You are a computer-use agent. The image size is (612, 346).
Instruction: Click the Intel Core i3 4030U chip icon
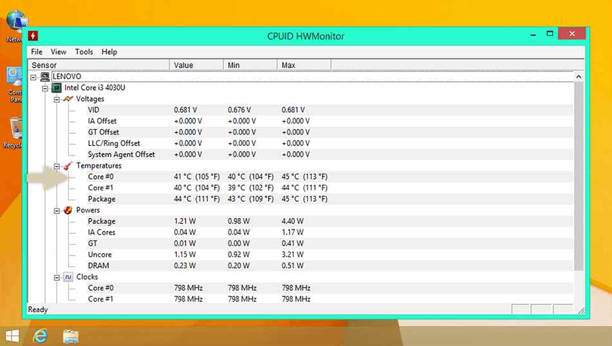pyautogui.click(x=57, y=87)
